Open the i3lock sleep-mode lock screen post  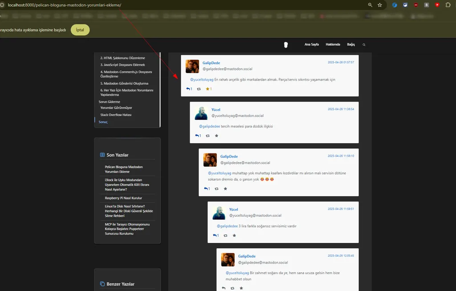[127, 185]
